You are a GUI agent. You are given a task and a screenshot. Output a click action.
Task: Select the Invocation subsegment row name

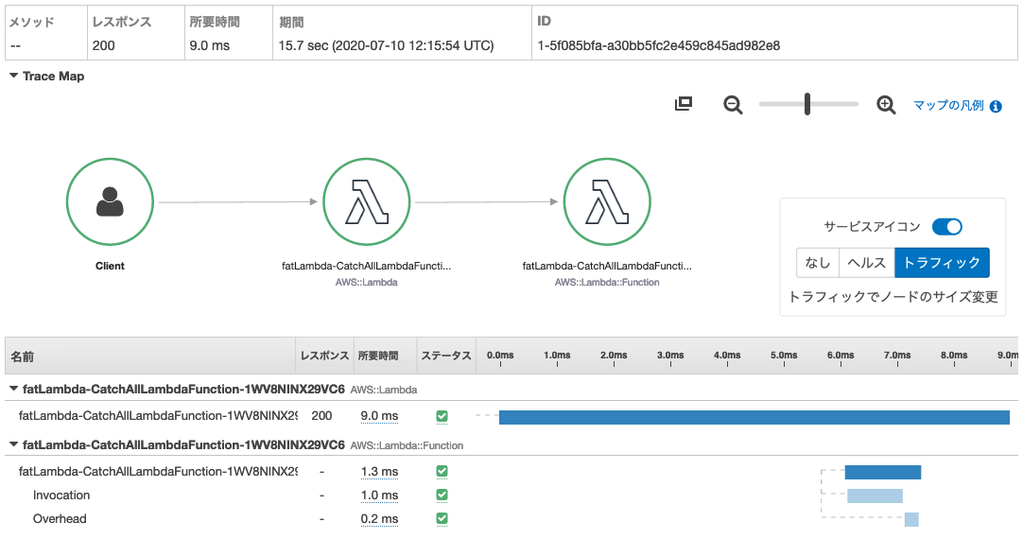(x=61, y=496)
